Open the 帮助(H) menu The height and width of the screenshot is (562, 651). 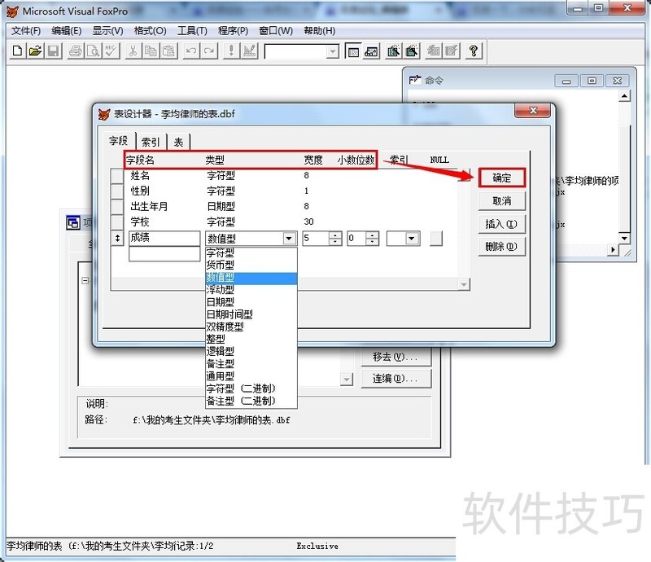[x=319, y=31]
